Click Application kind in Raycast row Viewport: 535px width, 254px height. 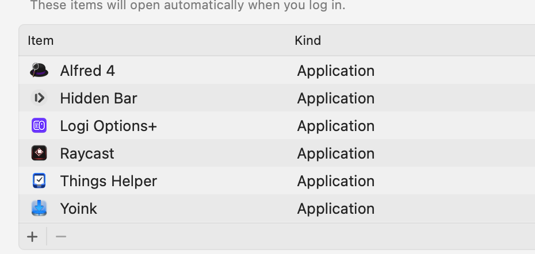click(335, 153)
